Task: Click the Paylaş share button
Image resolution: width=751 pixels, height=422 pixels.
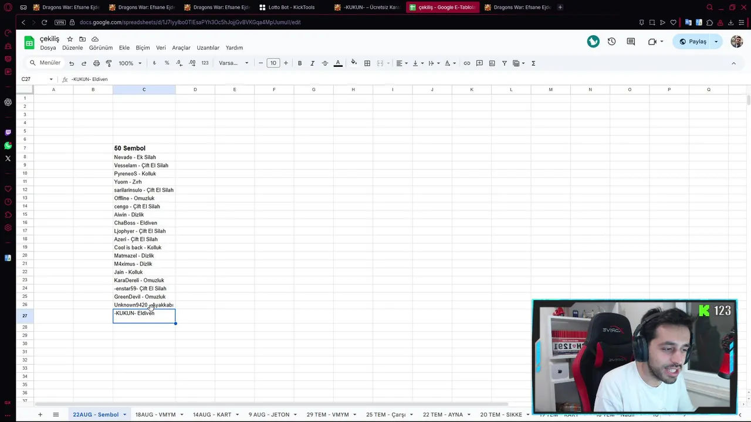Action: click(692, 42)
